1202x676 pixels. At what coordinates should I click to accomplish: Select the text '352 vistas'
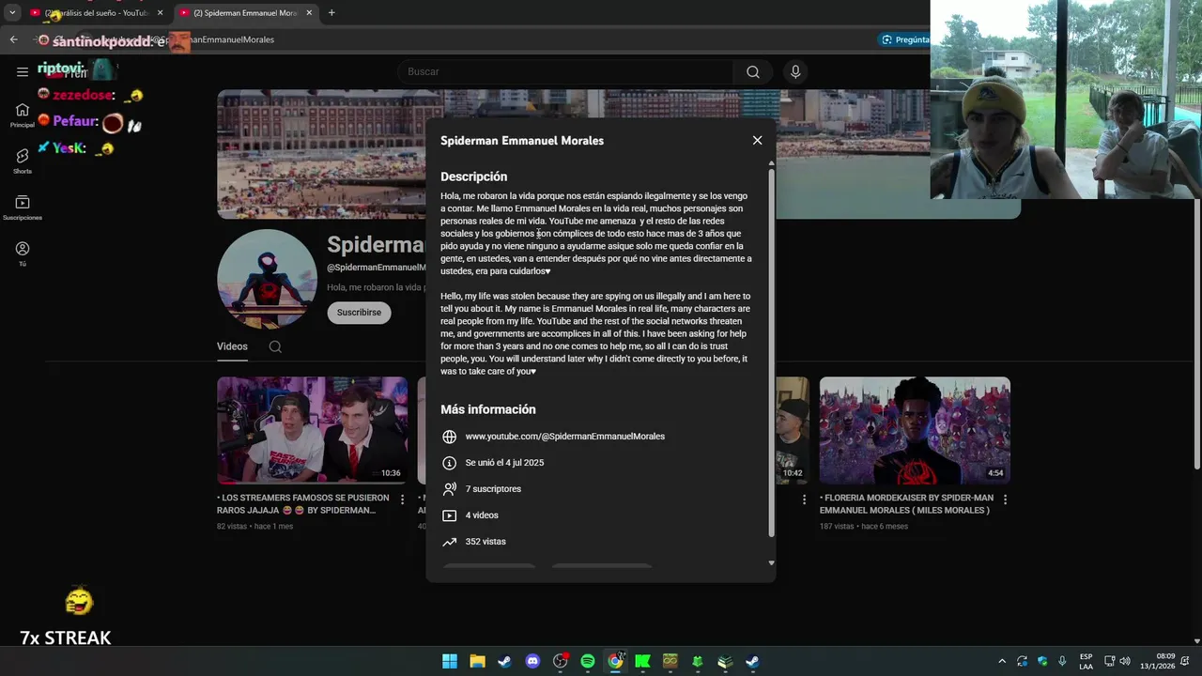485,542
